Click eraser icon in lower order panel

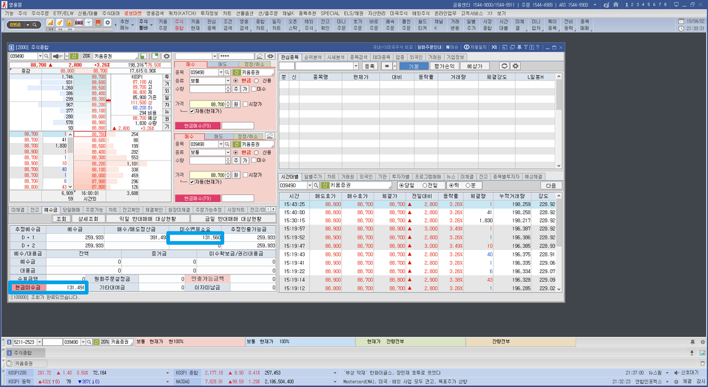click(270, 136)
